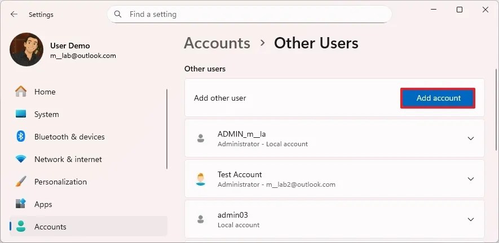499x243 pixels.
Task: Click the m__lab@outlook.com email text
Action: click(83, 56)
